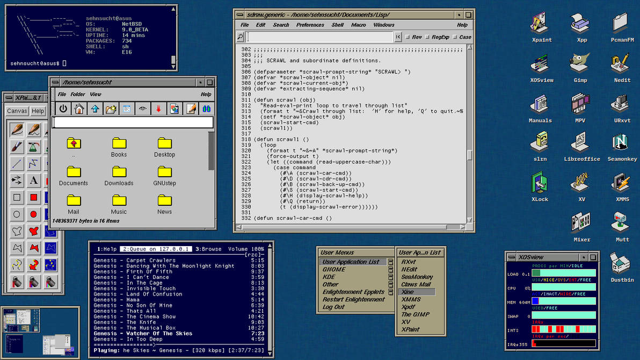Viewport: 640px width, 360px height.
Task: Open the Shell menu in the editor
Action: pyautogui.click(x=338, y=25)
